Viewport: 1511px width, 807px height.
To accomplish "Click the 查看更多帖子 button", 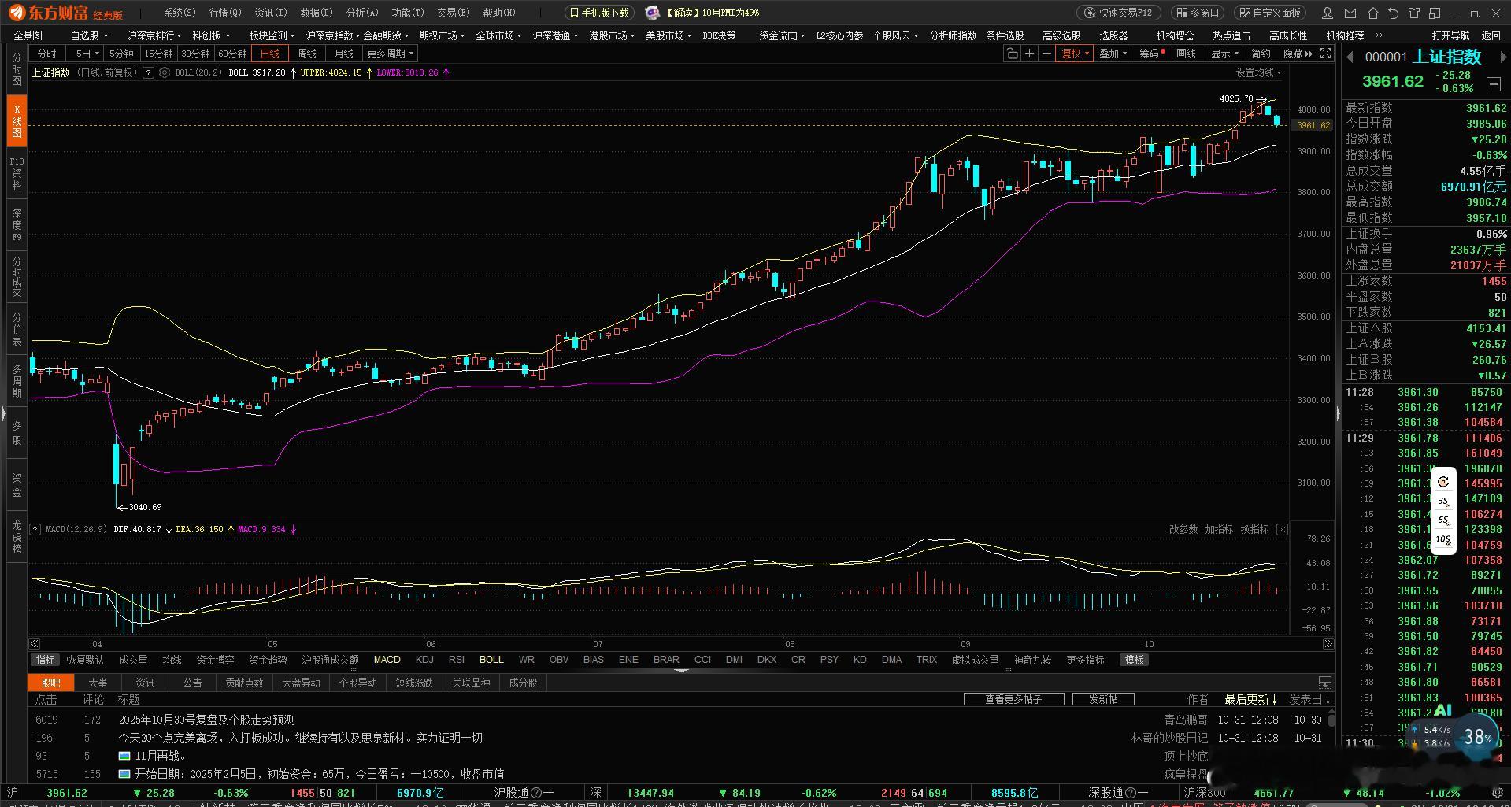I will pyautogui.click(x=1013, y=699).
